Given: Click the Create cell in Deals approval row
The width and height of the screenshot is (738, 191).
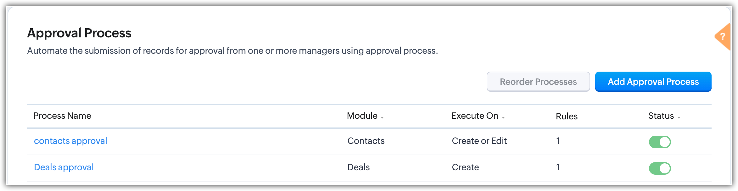Looking at the screenshot, I should [x=465, y=167].
